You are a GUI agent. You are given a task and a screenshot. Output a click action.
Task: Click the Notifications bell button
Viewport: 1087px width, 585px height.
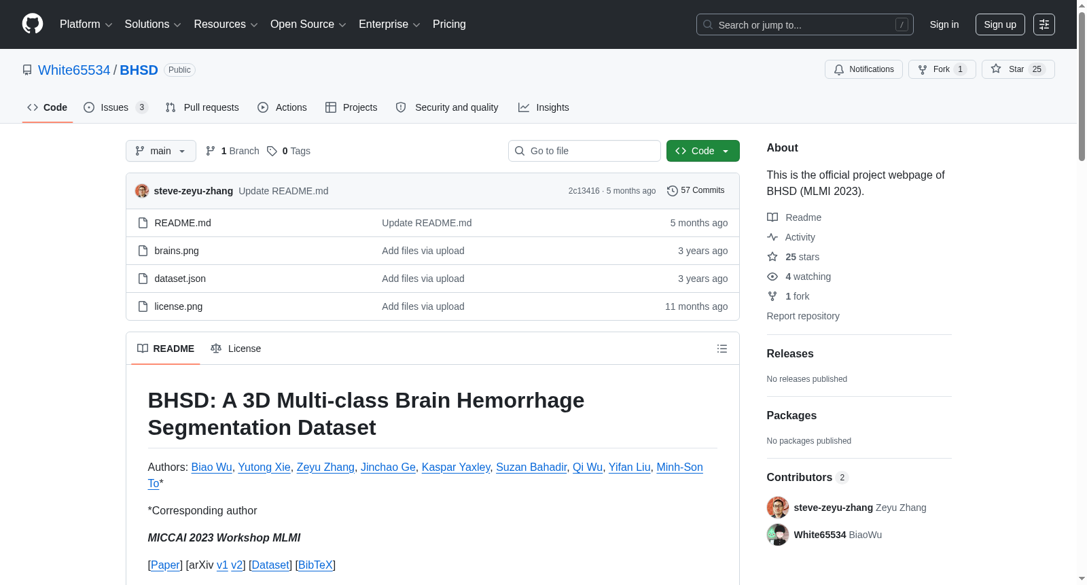(x=863, y=69)
